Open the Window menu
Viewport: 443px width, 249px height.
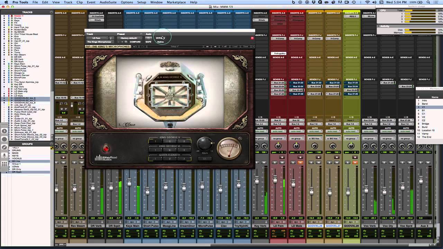(x=156, y=2)
